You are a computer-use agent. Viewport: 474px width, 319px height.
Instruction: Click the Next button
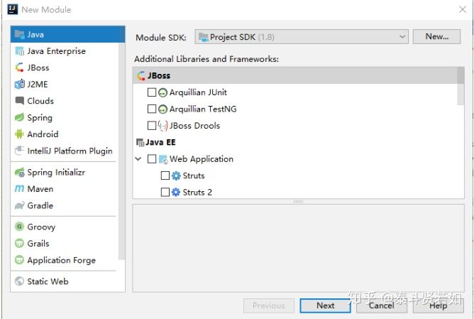tap(326, 306)
